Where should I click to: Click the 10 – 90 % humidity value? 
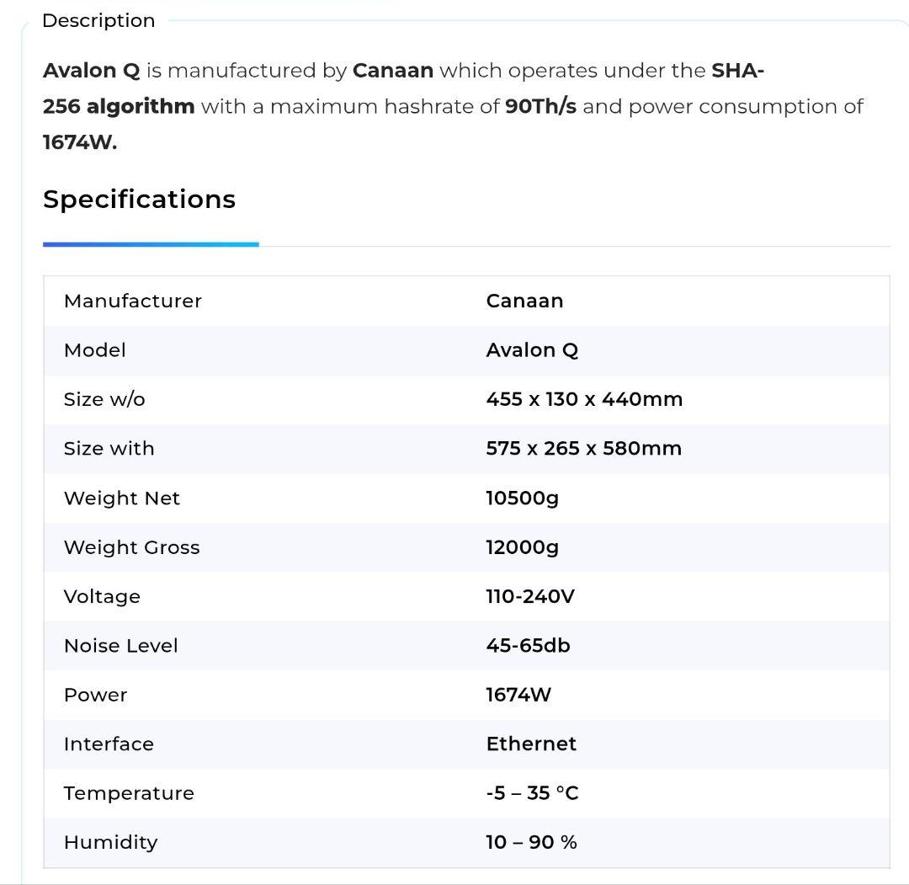pyautogui.click(x=531, y=842)
